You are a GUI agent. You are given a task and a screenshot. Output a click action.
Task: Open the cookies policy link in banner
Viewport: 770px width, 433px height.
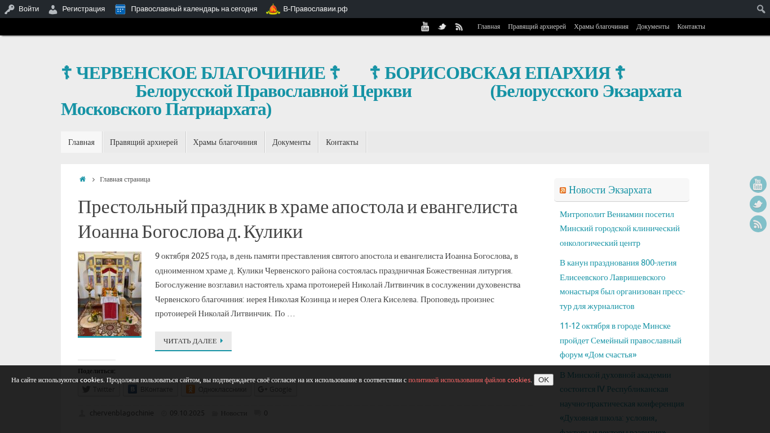pos(469,380)
